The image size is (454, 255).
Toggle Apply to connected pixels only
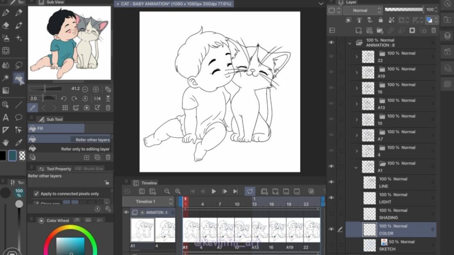36,193
